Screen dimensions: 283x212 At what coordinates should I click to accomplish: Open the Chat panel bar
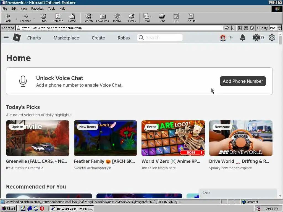click(238, 193)
